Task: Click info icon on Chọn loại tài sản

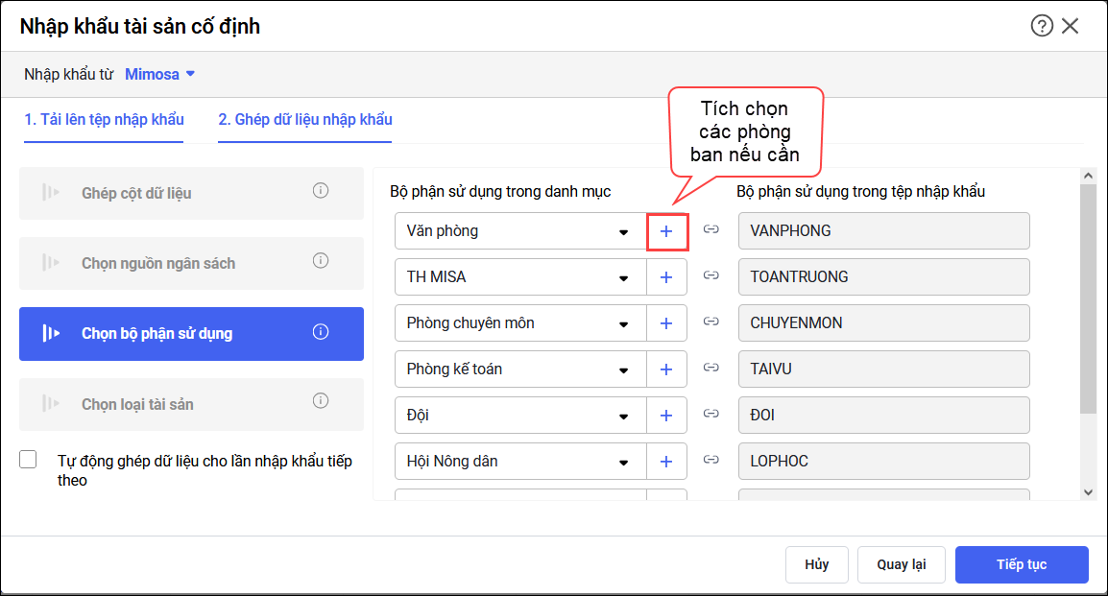Action: [321, 401]
